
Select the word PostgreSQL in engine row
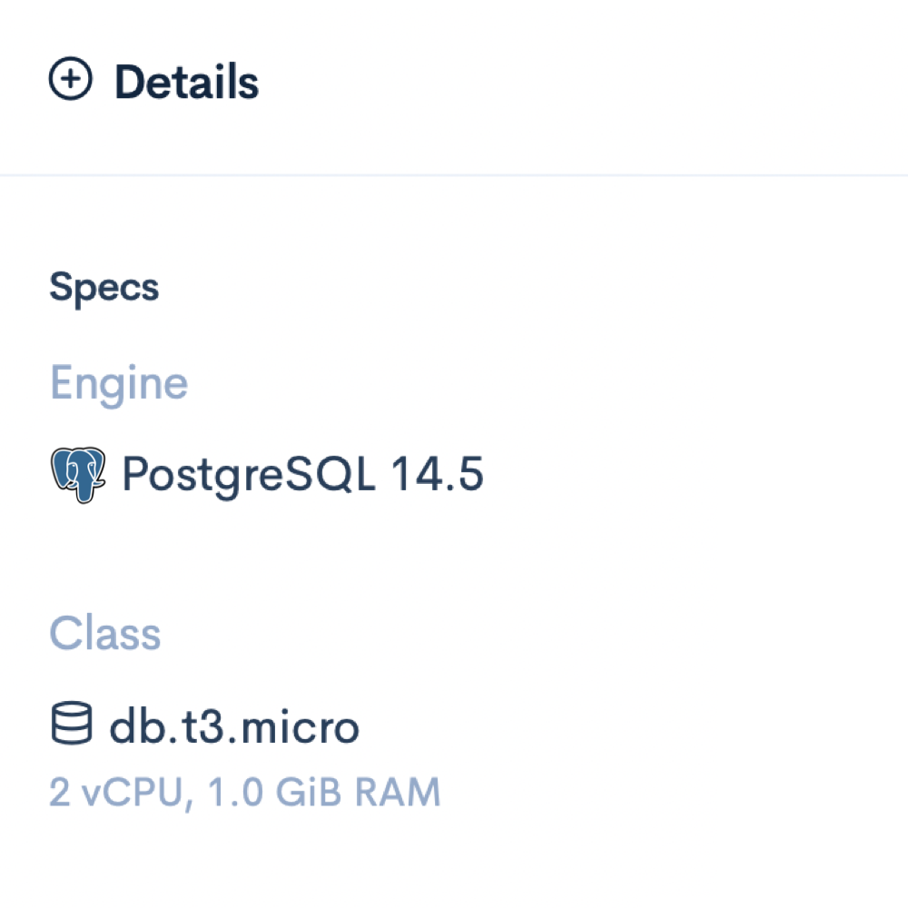point(249,476)
